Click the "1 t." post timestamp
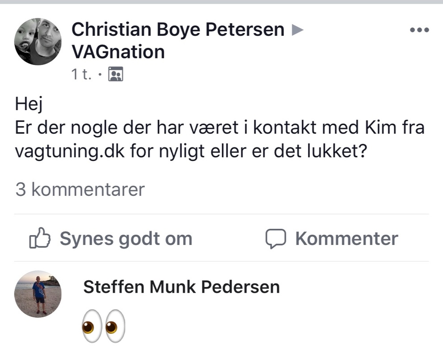Screen dimensions: 443x357 [x=81, y=75]
